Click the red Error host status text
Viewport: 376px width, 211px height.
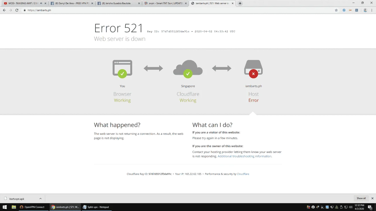coord(254,100)
